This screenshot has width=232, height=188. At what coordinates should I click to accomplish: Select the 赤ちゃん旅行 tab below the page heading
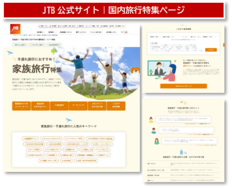(20, 45)
